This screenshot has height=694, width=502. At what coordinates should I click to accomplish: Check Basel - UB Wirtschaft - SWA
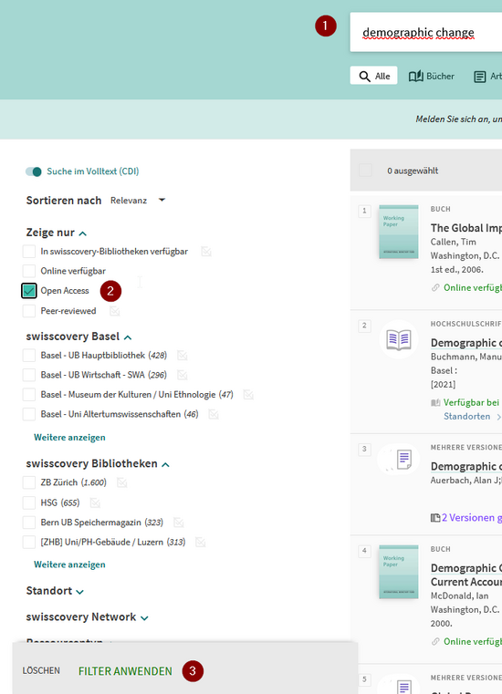(29, 375)
